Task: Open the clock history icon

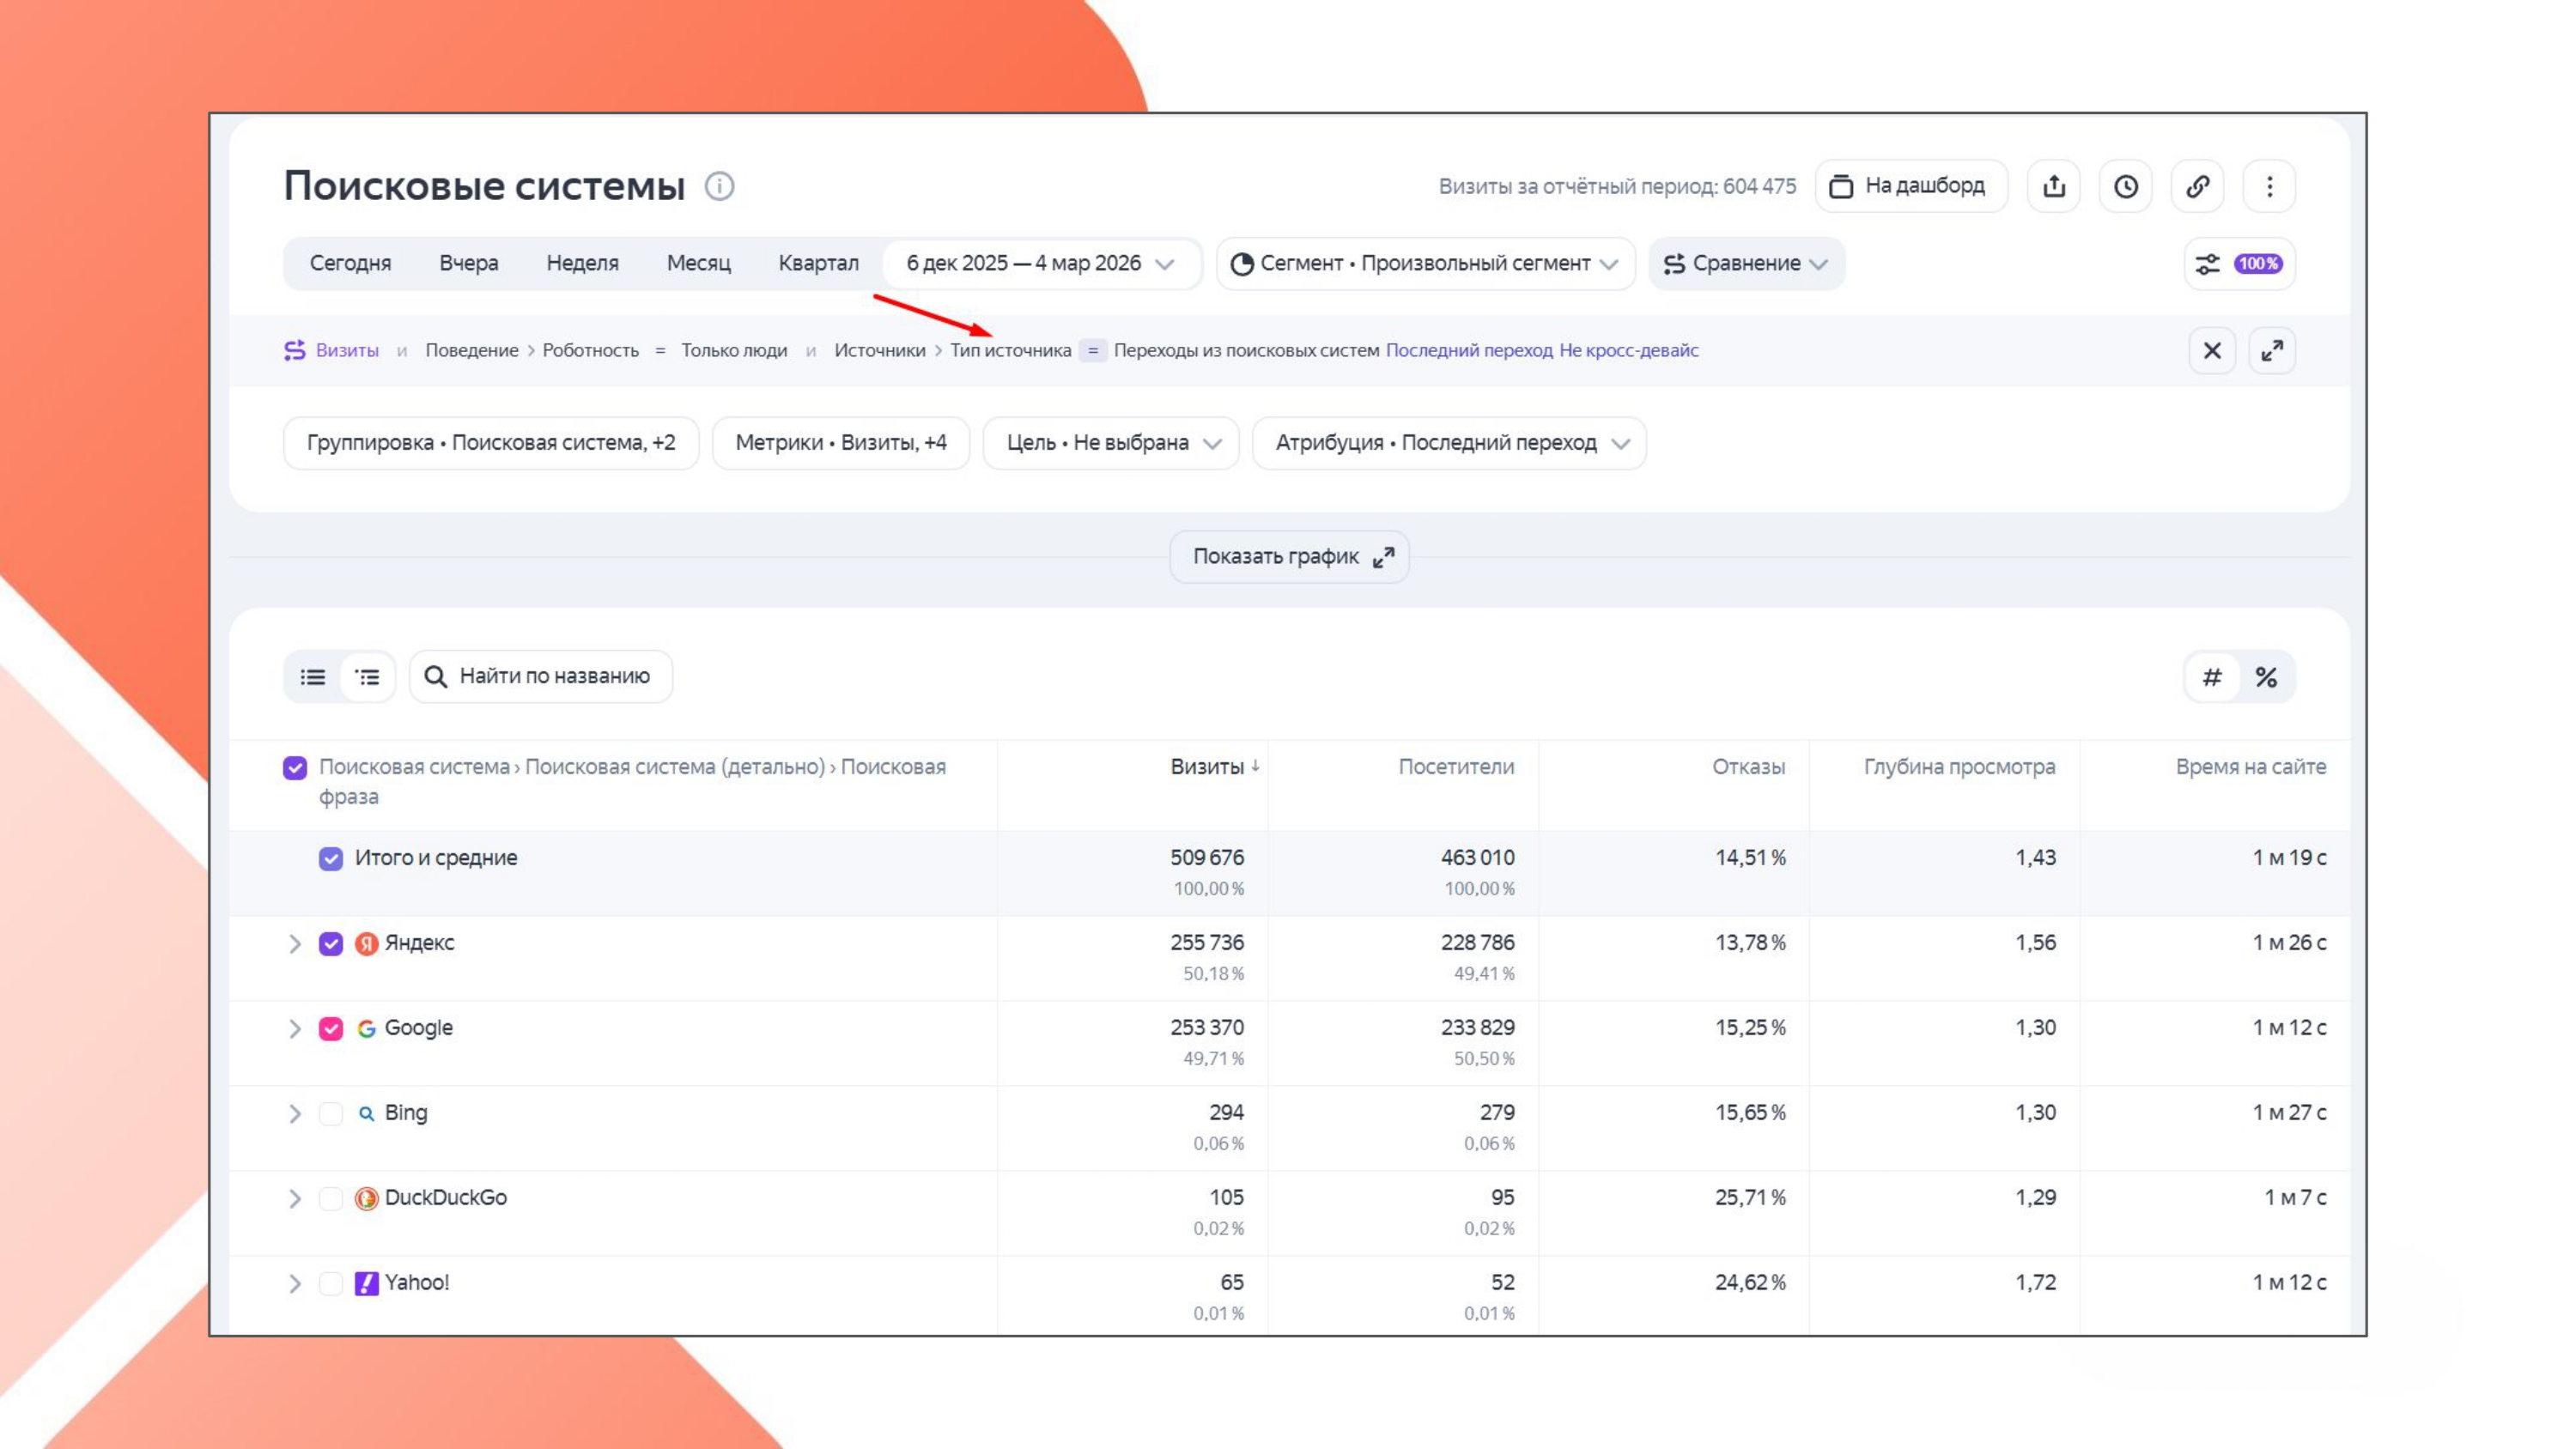Action: [2125, 186]
